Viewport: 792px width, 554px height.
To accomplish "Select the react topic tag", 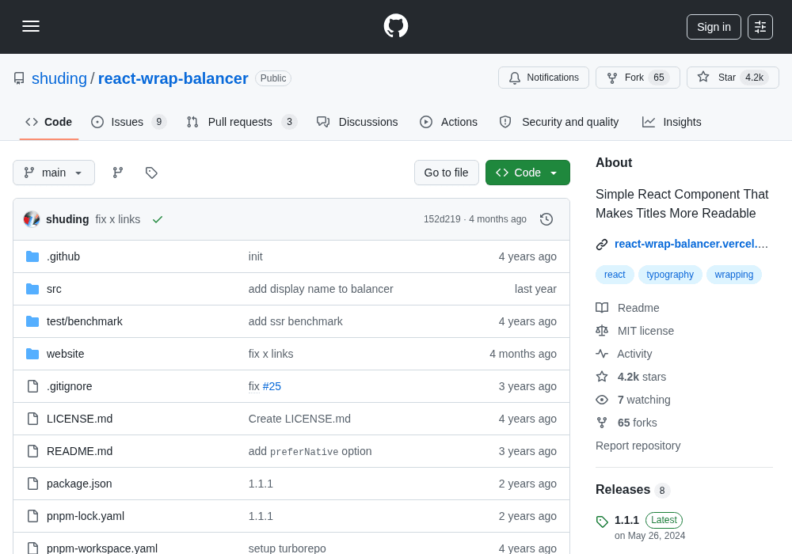I will (615, 275).
